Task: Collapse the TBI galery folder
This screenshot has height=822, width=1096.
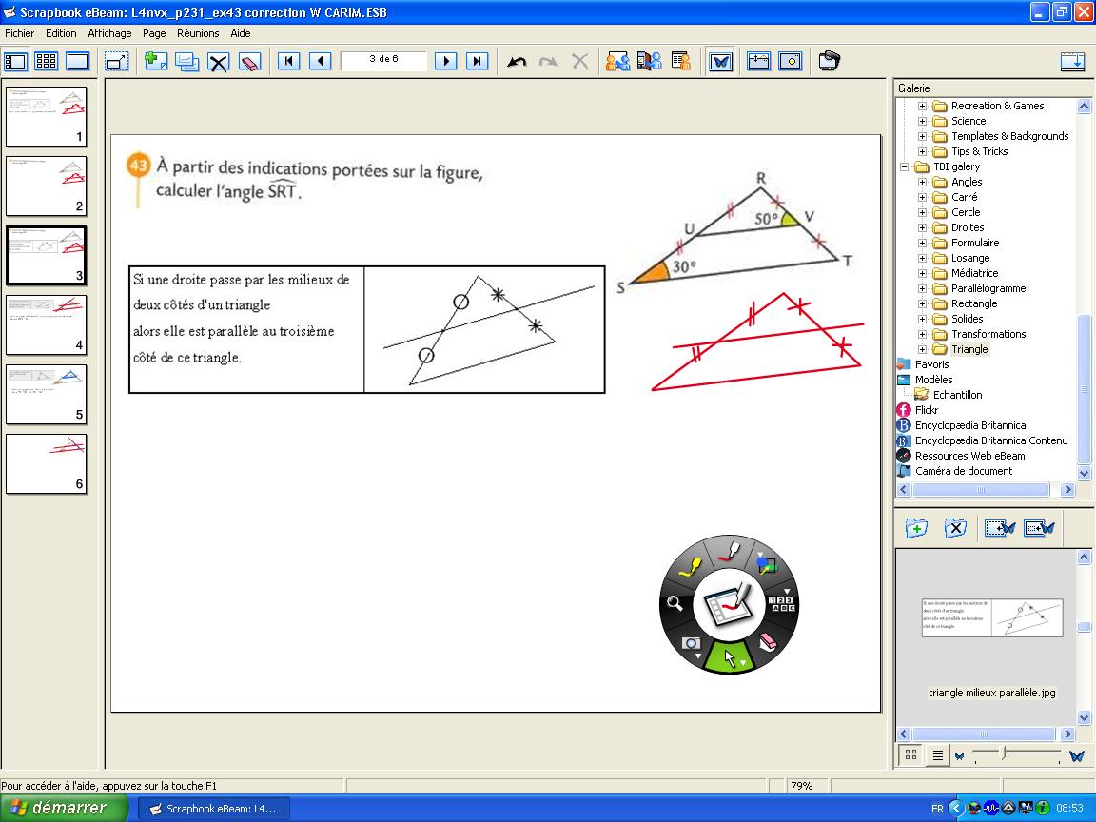Action: 905,166
